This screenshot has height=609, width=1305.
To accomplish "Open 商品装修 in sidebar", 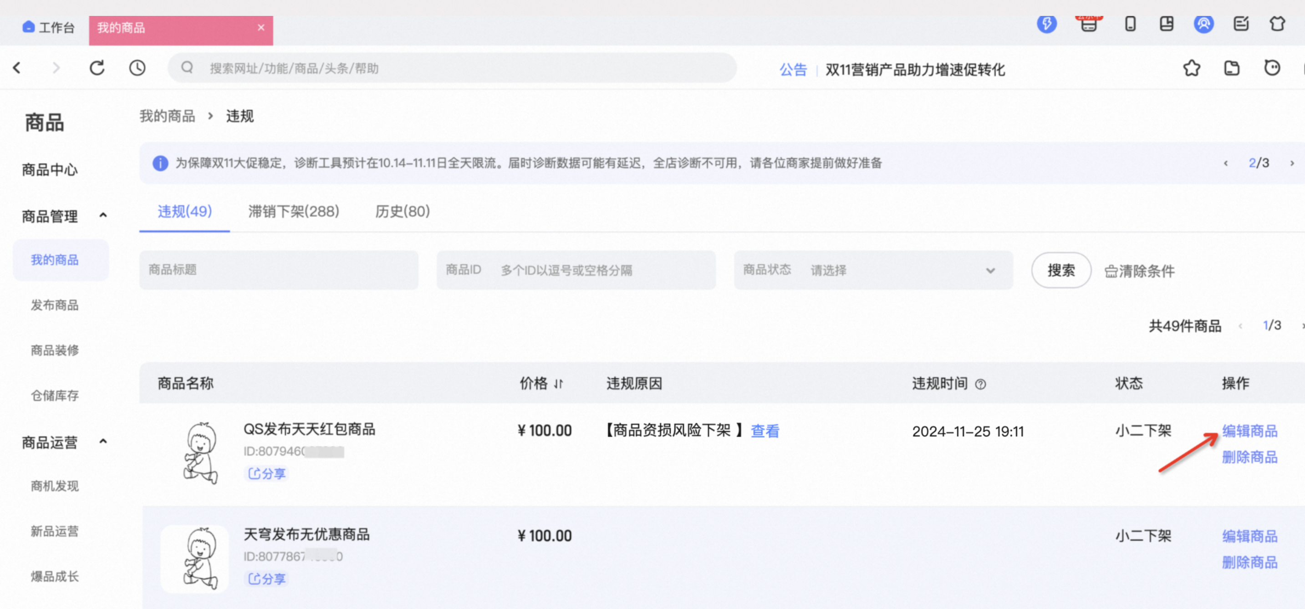I will click(x=55, y=350).
